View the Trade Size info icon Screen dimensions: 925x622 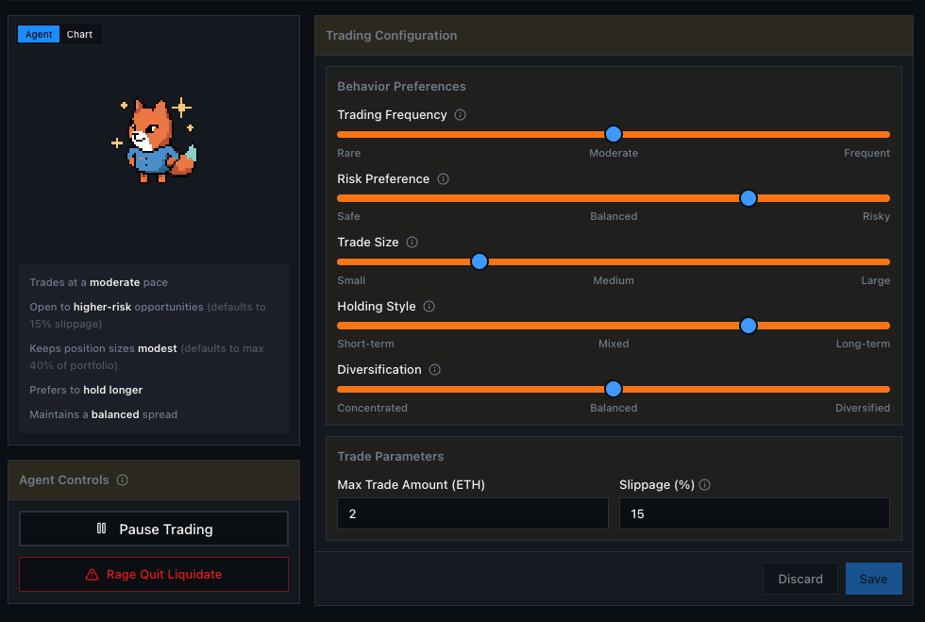(412, 242)
